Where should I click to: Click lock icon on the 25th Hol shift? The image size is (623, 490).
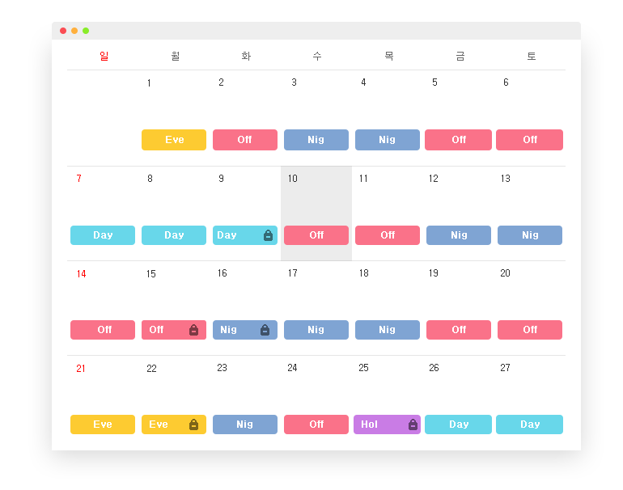tap(413, 425)
